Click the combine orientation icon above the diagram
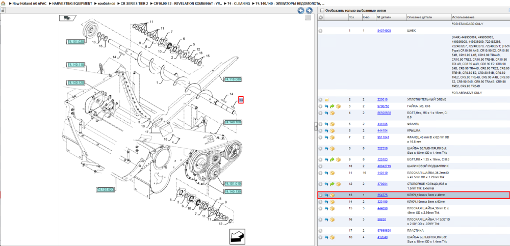 67,18
